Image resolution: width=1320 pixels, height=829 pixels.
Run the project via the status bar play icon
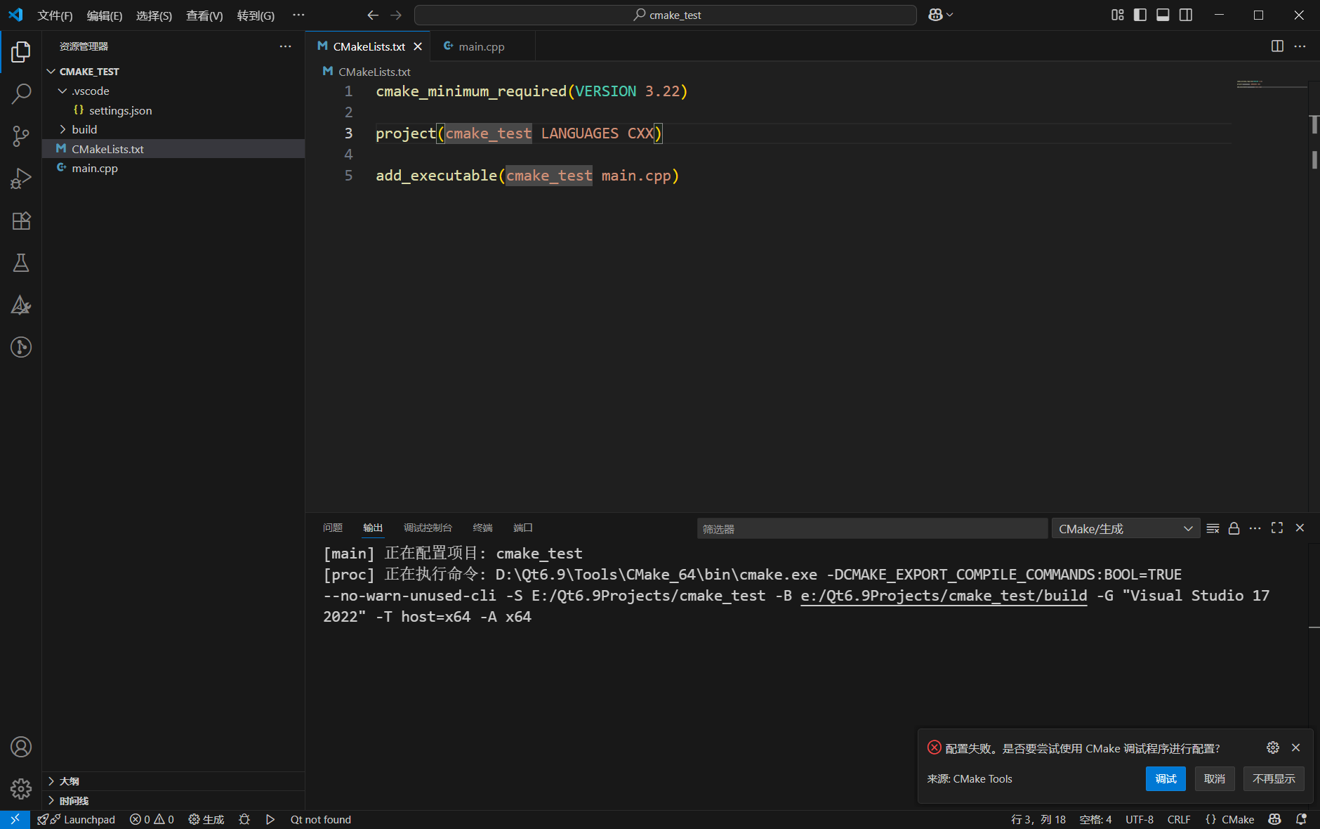(270, 819)
